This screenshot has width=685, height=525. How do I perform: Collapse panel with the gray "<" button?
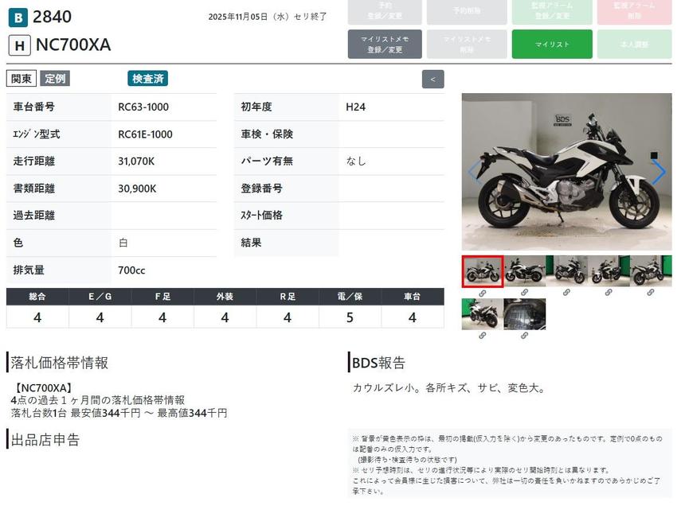pyautogui.click(x=433, y=79)
